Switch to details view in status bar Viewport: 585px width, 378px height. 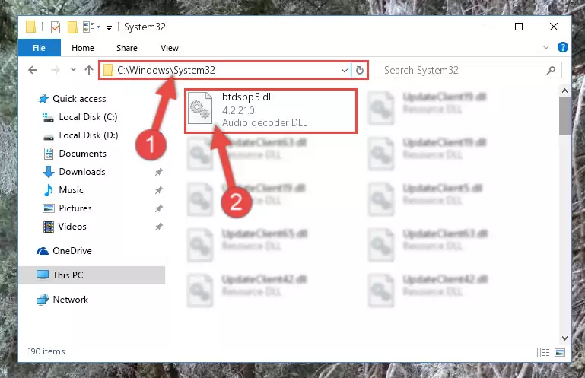543,352
